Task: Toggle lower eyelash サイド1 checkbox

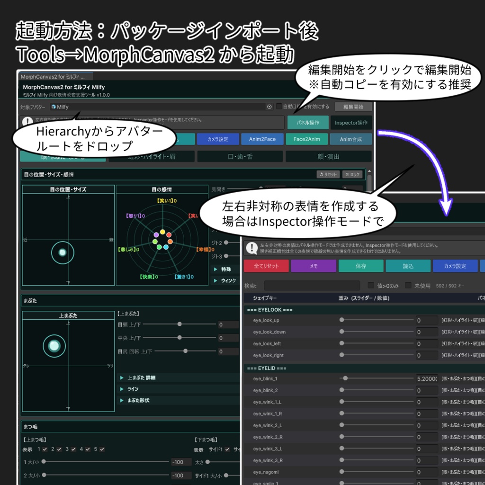Action: coord(228,449)
